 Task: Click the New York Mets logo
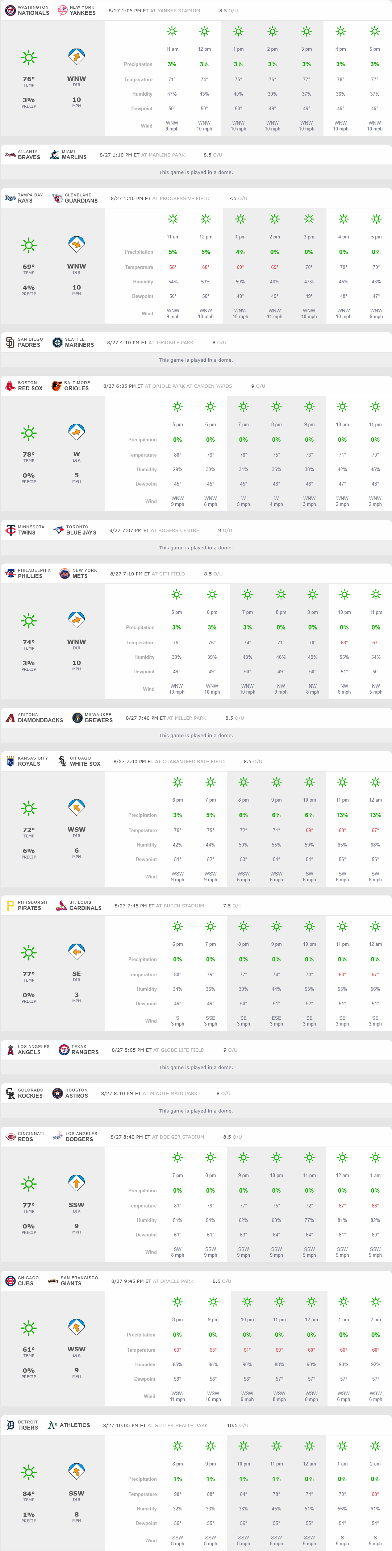click(64, 574)
